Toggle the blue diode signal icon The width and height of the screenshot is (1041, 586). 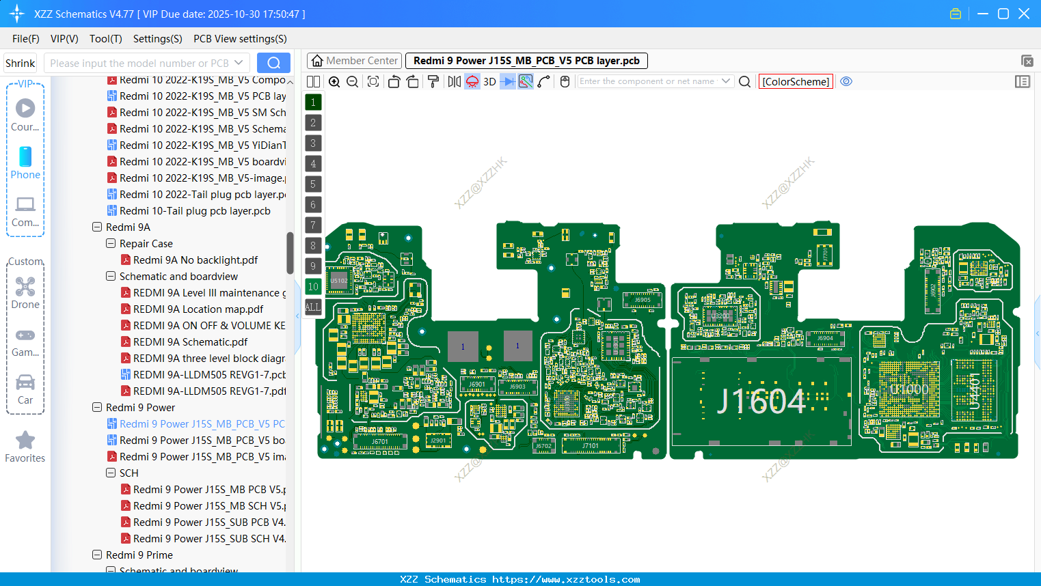tap(508, 82)
